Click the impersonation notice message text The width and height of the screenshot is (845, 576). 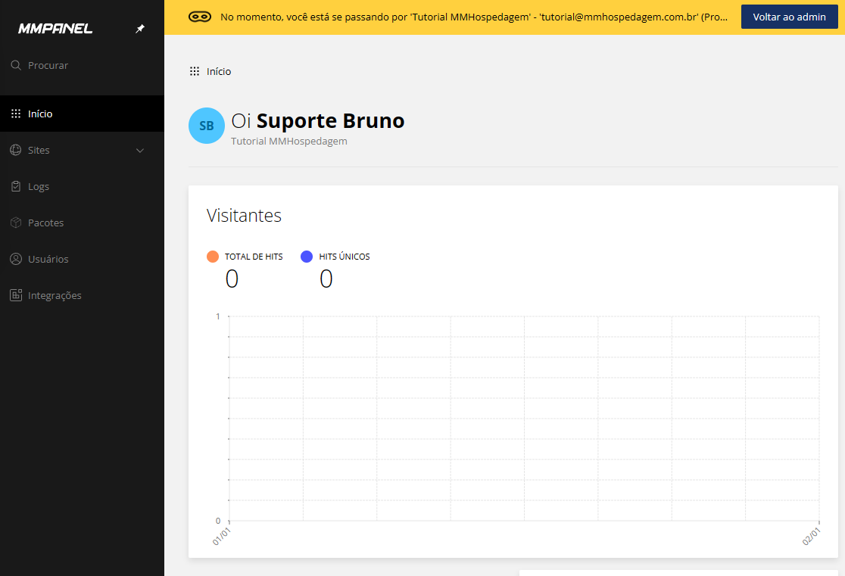[474, 17]
